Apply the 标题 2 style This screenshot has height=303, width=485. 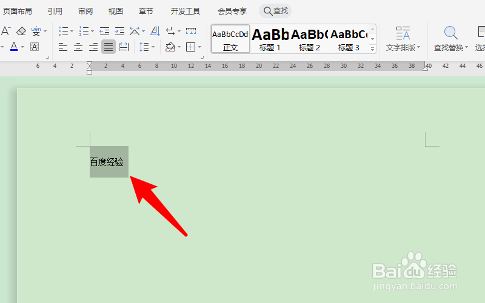pyautogui.click(x=309, y=39)
